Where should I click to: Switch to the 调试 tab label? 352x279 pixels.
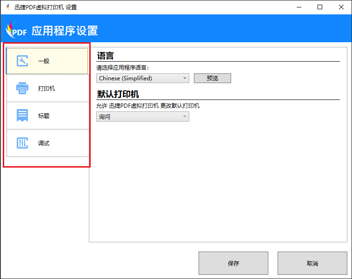pos(44,143)
